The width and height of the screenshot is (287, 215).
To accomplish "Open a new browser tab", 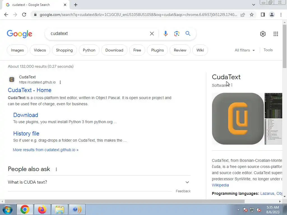I will coord(76,5).
